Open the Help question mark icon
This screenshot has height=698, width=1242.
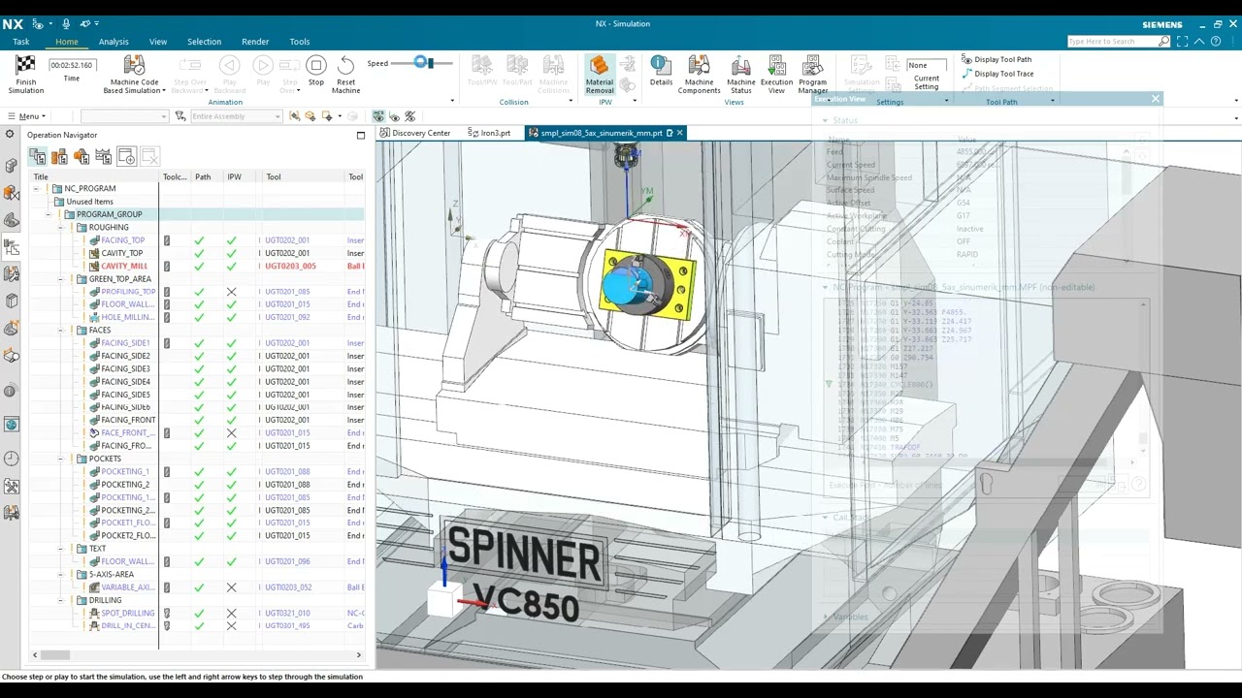click(1216, 42)
